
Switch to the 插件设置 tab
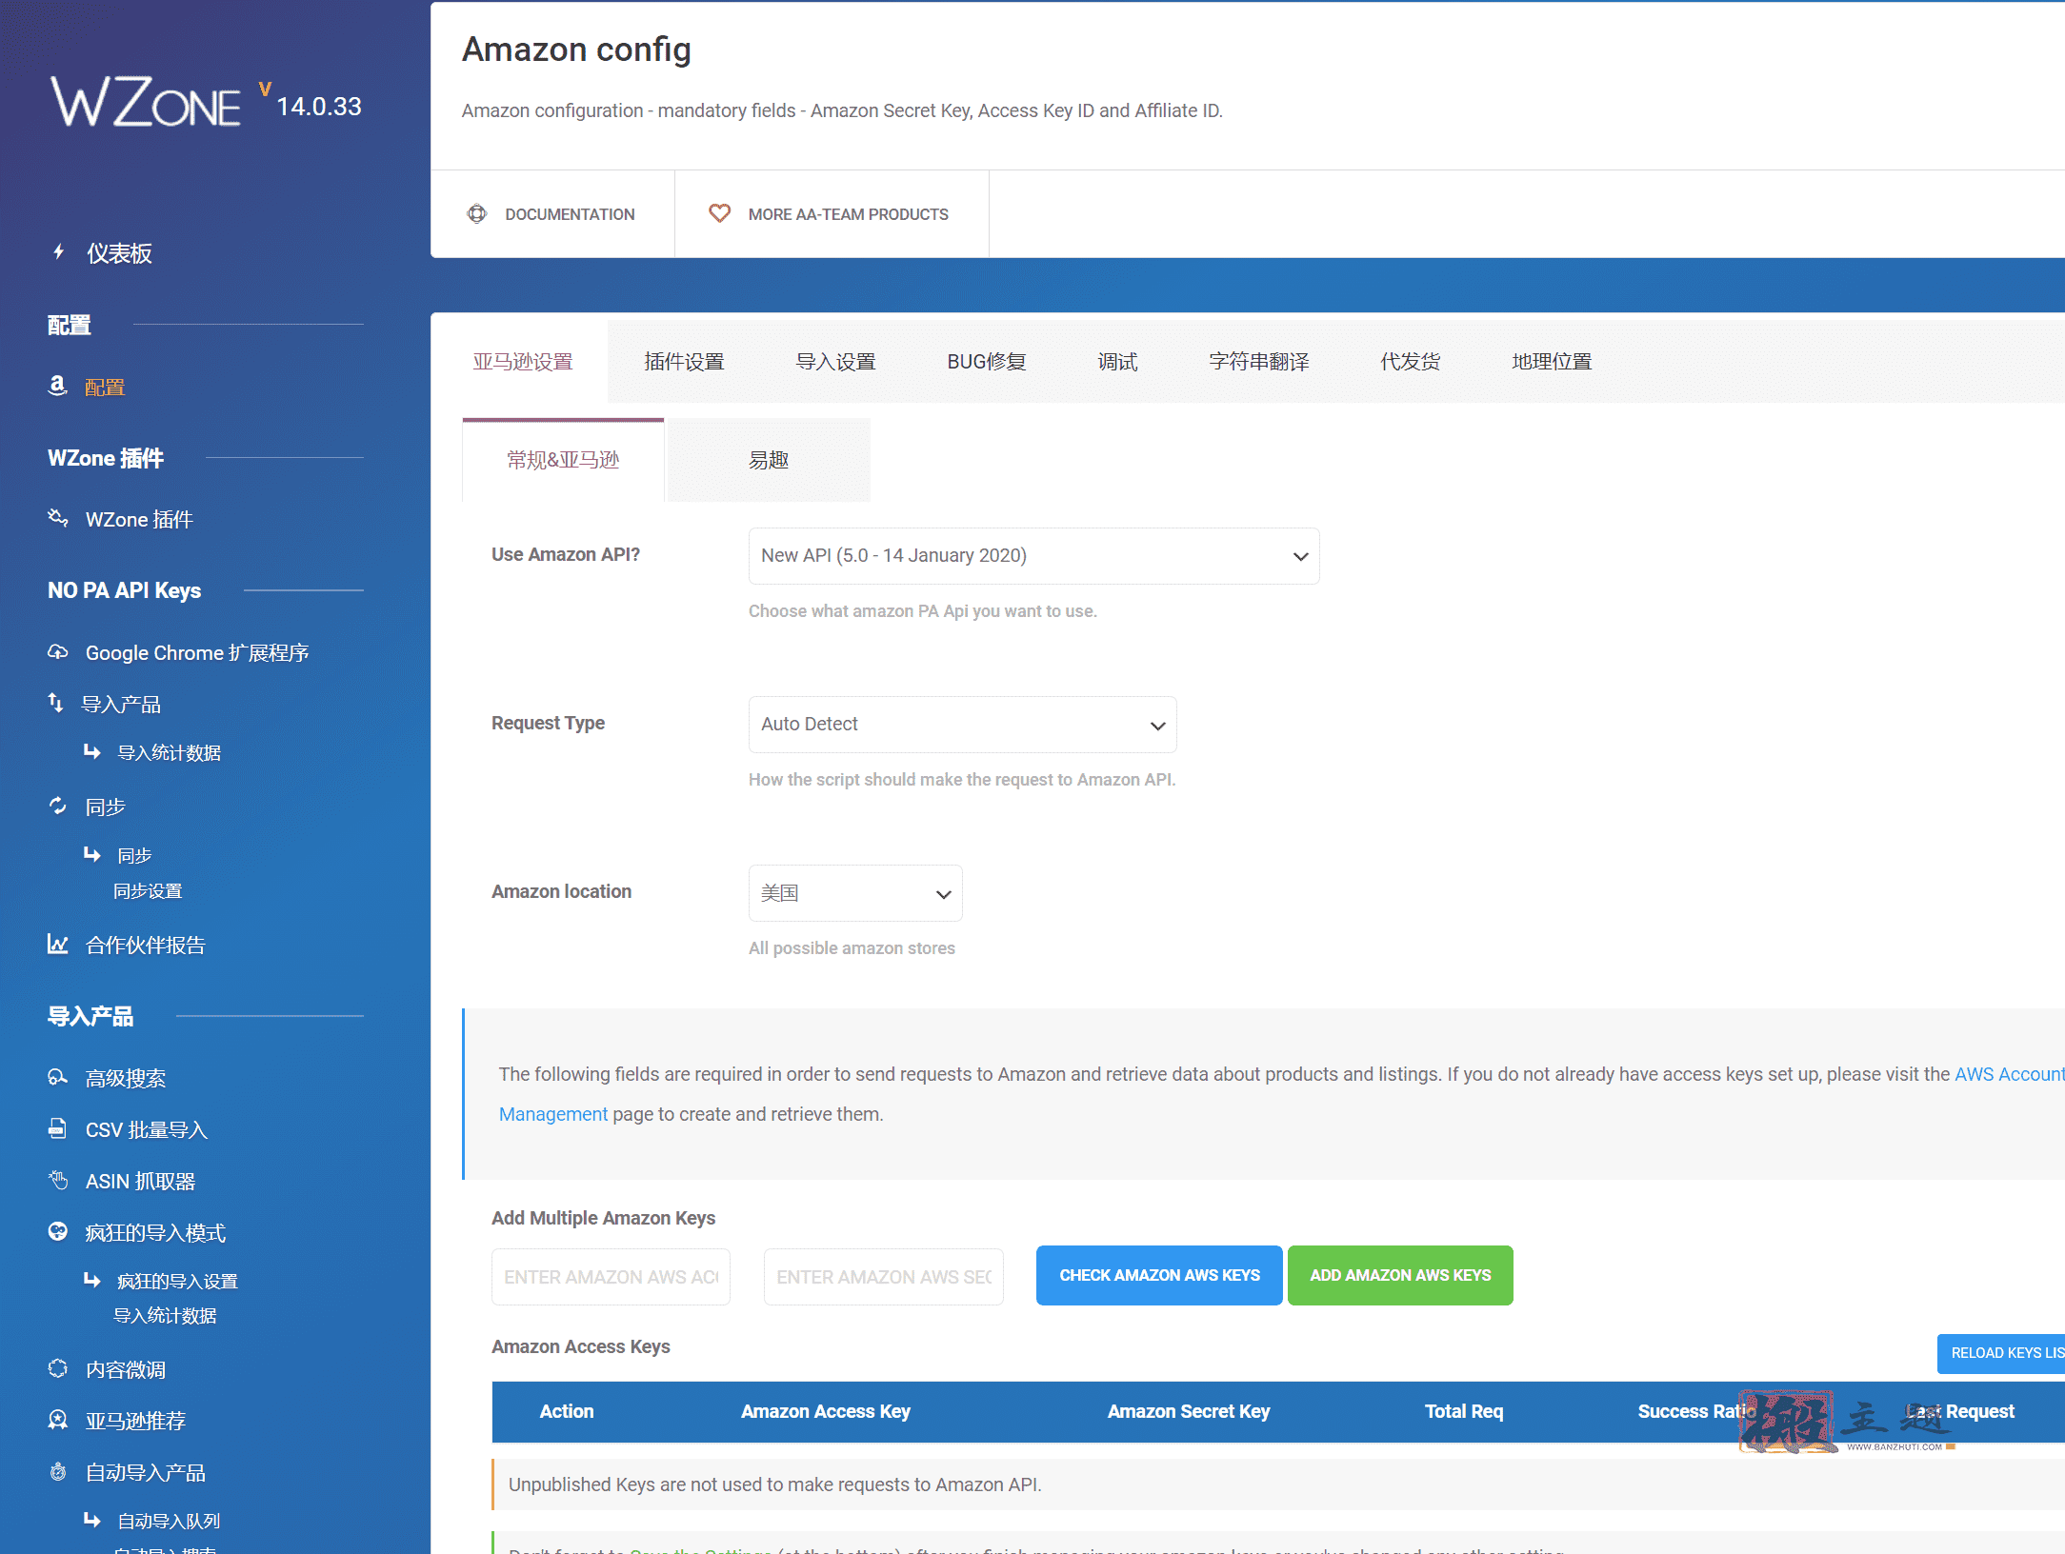[x=684, y=362]
